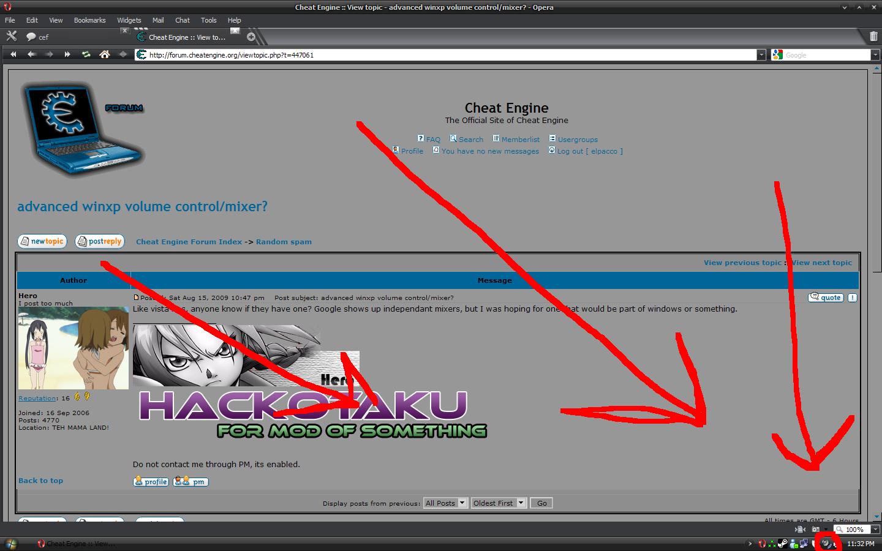The height and width of the screenshot is (551, 882).
Task: Toggle image display camera icon
Action: click(x=815, y=530)
